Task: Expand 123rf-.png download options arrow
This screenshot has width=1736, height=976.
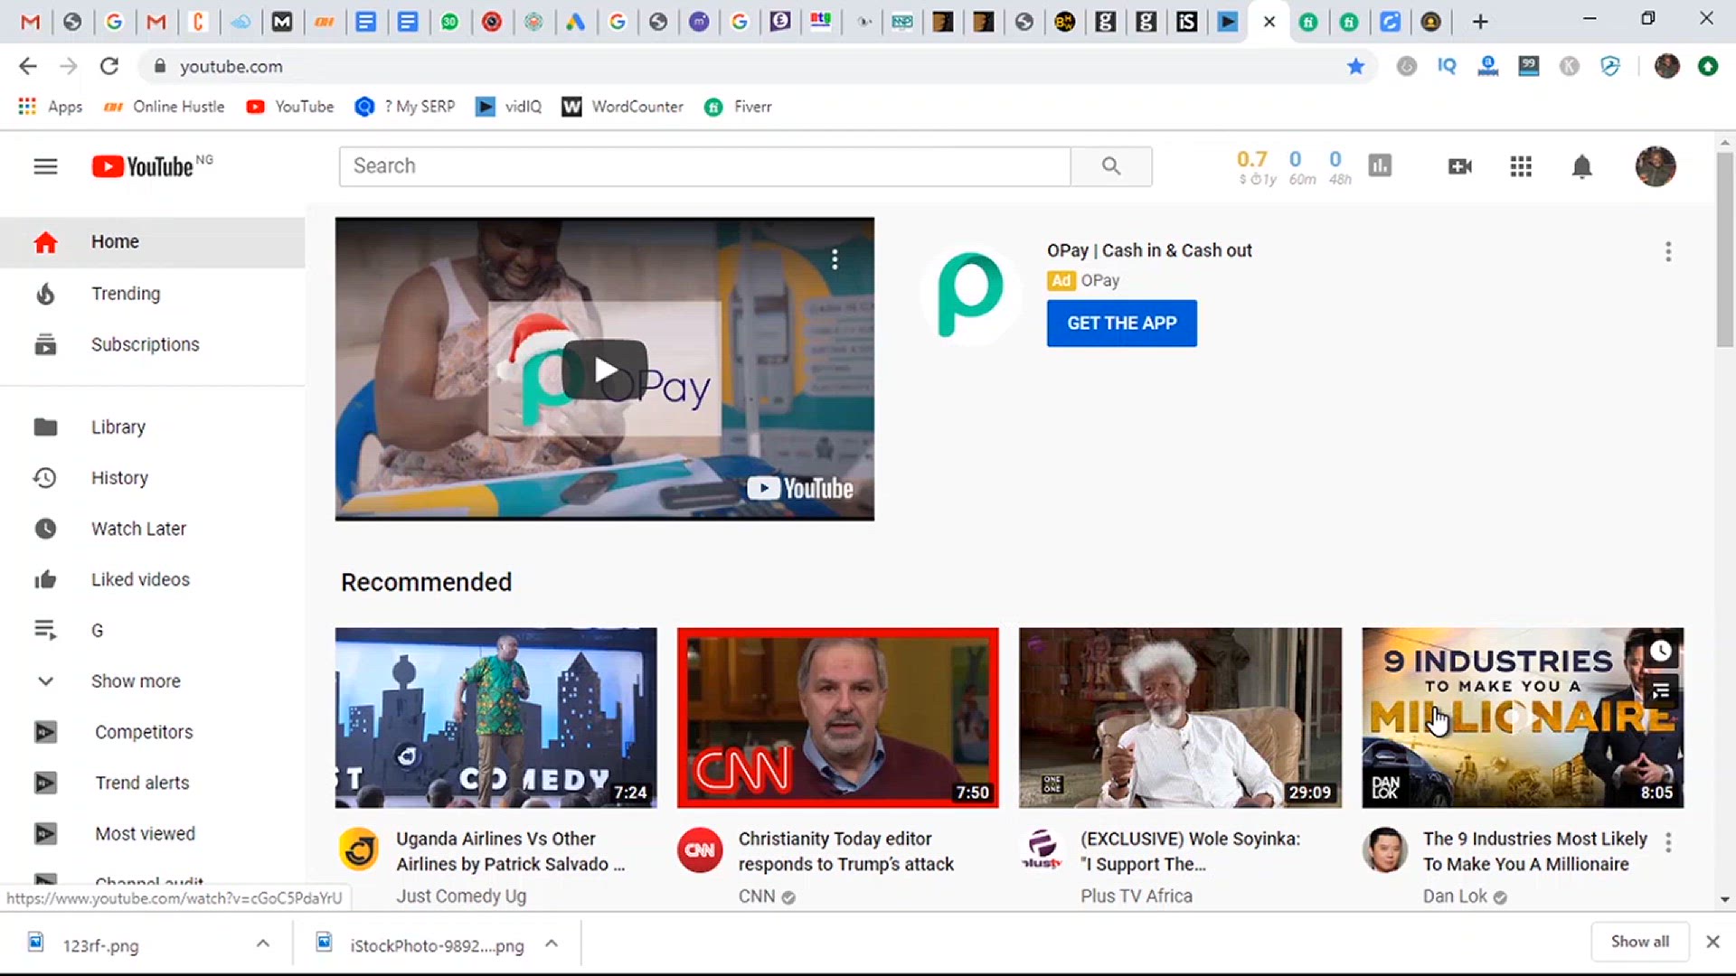Action: 263,943
